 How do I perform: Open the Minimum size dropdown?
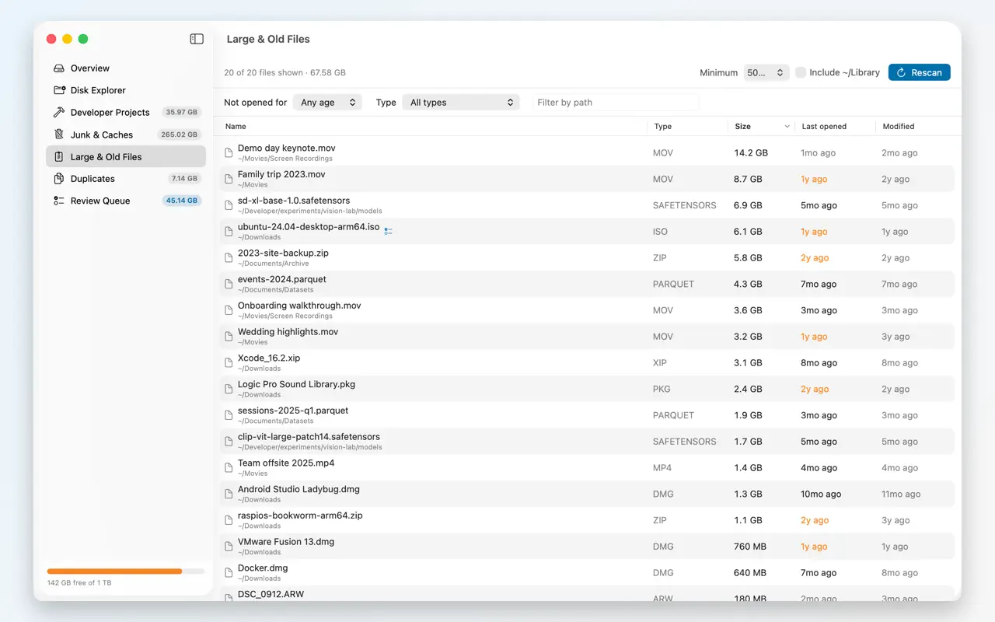pos(766,72)
